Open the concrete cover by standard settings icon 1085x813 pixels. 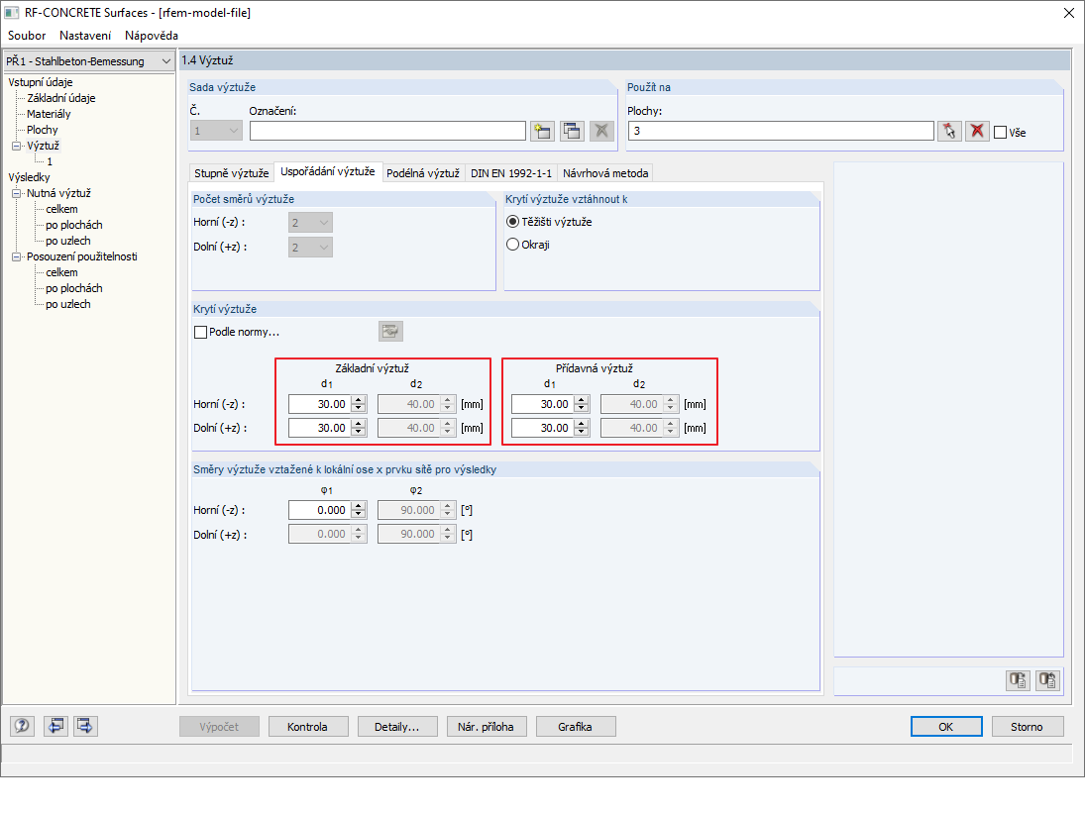391,331
